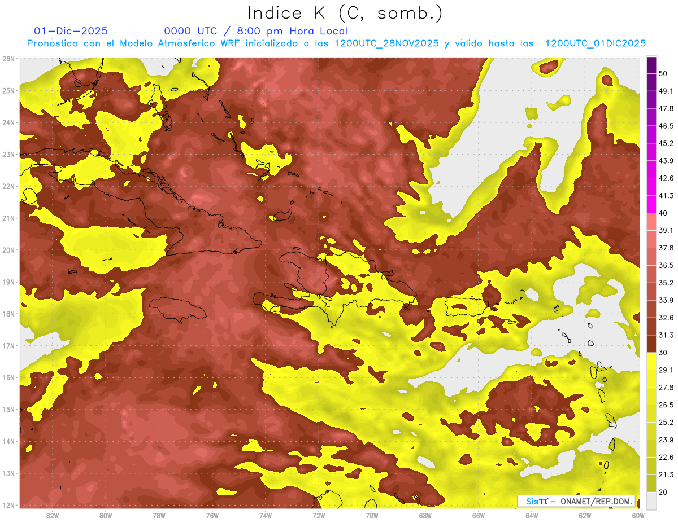Click the "82W" longitude label

click(52, 515)
